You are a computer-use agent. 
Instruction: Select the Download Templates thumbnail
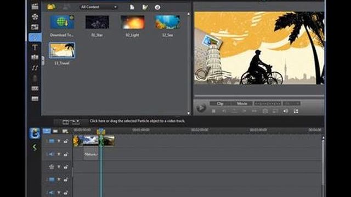tap(62, 22)
